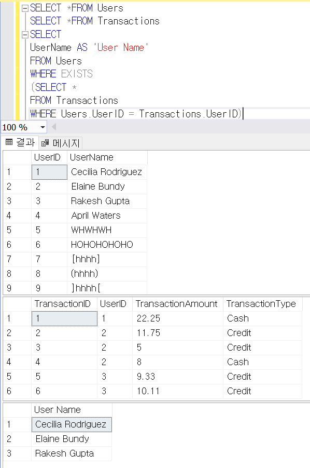The image size is (310, 468).
Task: Open the 100 % zoom dropdown
Action: coord(43,127)
